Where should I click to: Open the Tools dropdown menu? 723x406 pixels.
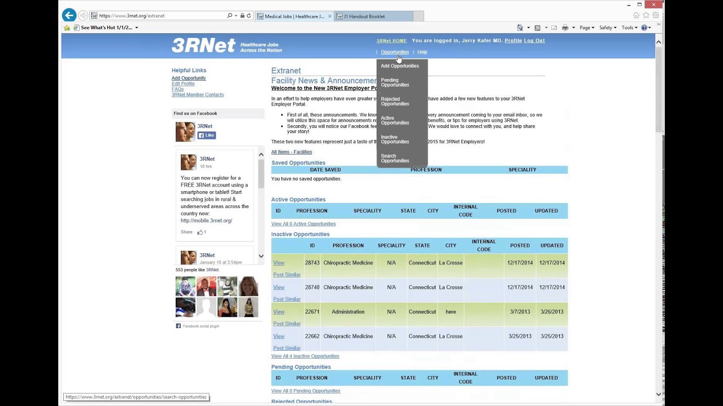630,28
